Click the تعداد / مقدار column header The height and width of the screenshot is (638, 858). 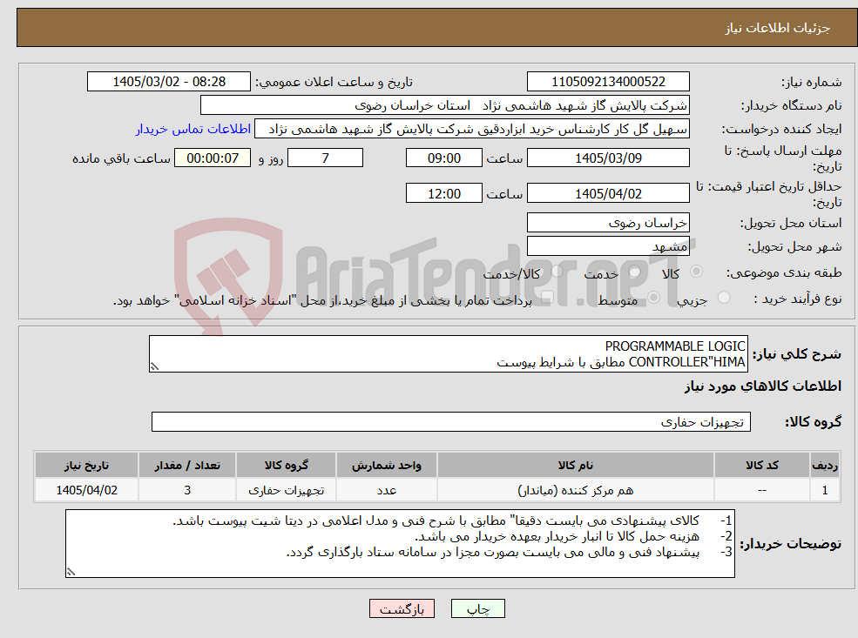point(187,466)
